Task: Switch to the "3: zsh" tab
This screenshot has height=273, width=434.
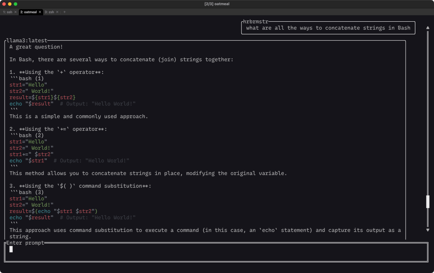Action: point(50,12)
